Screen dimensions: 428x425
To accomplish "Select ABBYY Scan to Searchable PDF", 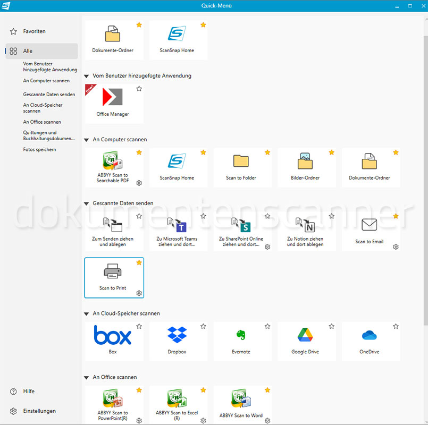I will pos(113,161).
